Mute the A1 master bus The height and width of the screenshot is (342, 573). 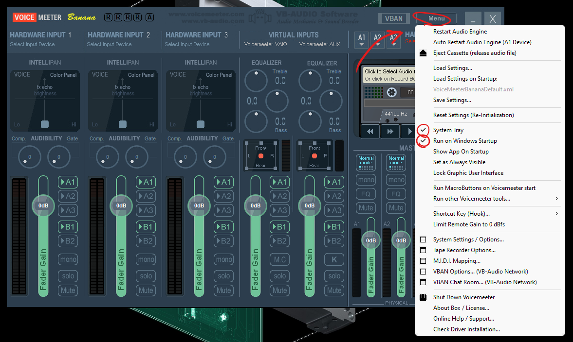(366, 208)
